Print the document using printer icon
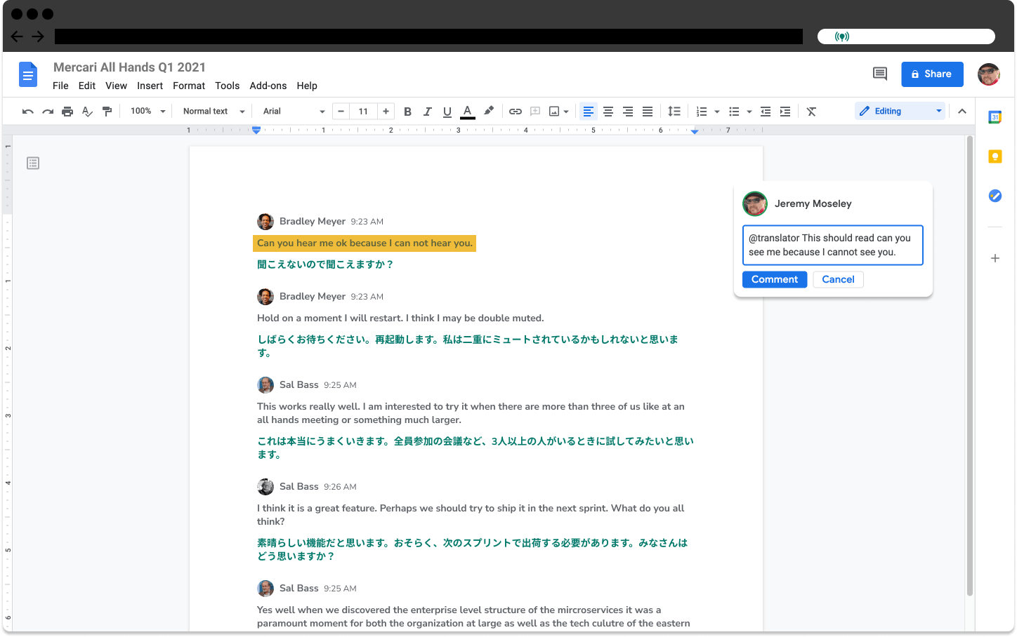Image resolution: width=1017 pixels, height=637 pixels. (67, 112)
